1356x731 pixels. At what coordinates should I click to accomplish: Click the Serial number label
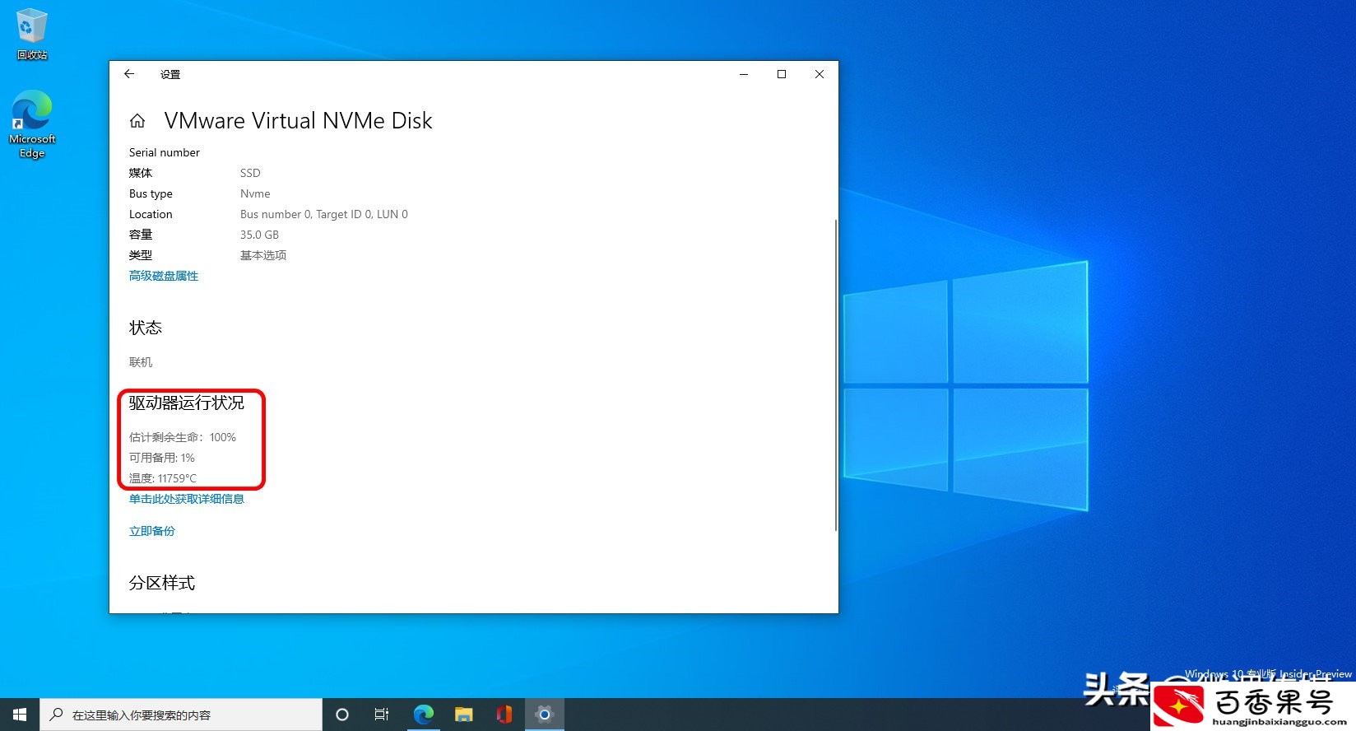click(x=165, y=152)
